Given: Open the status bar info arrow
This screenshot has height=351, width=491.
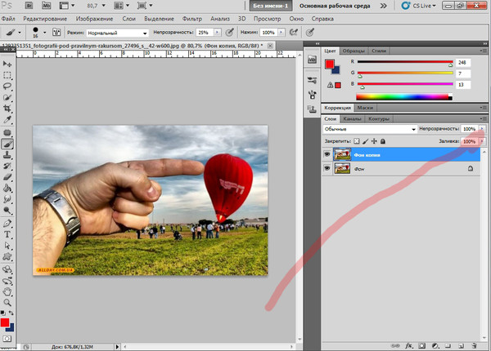Looking at the screenshot, I should pyautogui.click(x=117, y=347).
